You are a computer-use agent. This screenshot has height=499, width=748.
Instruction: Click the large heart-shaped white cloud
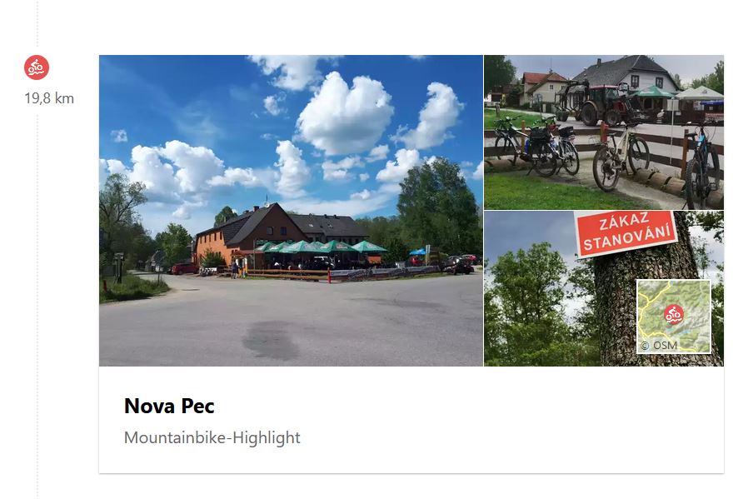(x=345, y=114)
